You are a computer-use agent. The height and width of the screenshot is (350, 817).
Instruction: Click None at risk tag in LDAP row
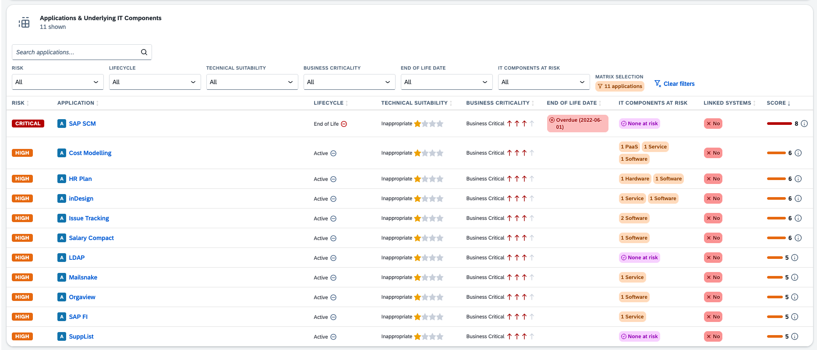640,258
